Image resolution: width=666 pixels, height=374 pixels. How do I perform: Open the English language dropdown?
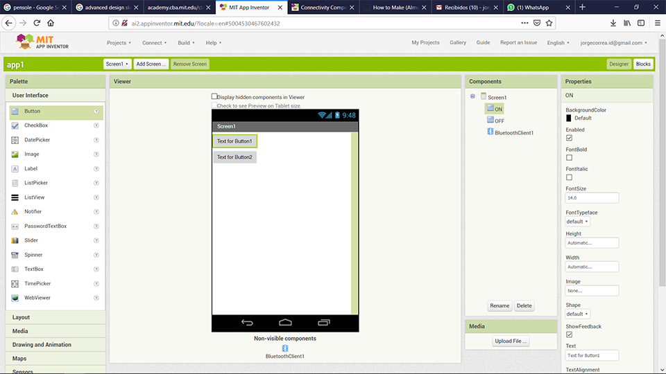[558, 43]
